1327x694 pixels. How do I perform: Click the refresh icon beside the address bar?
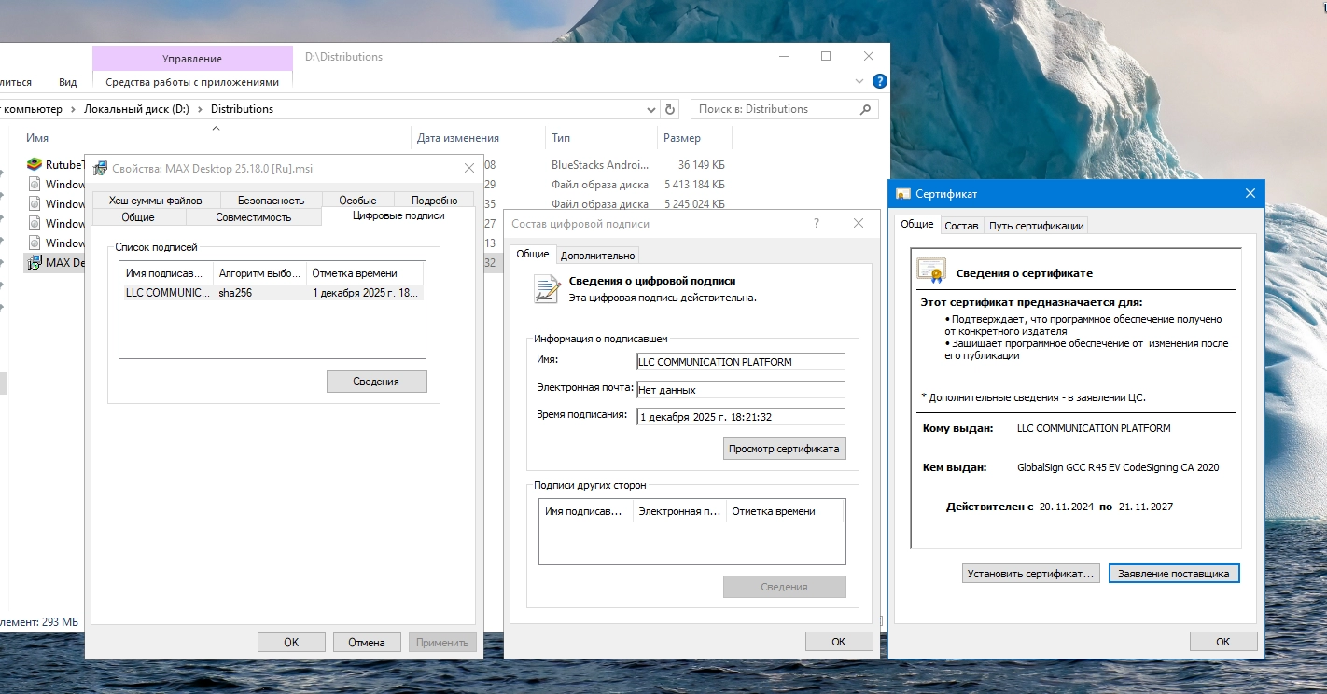click(669, 109)
